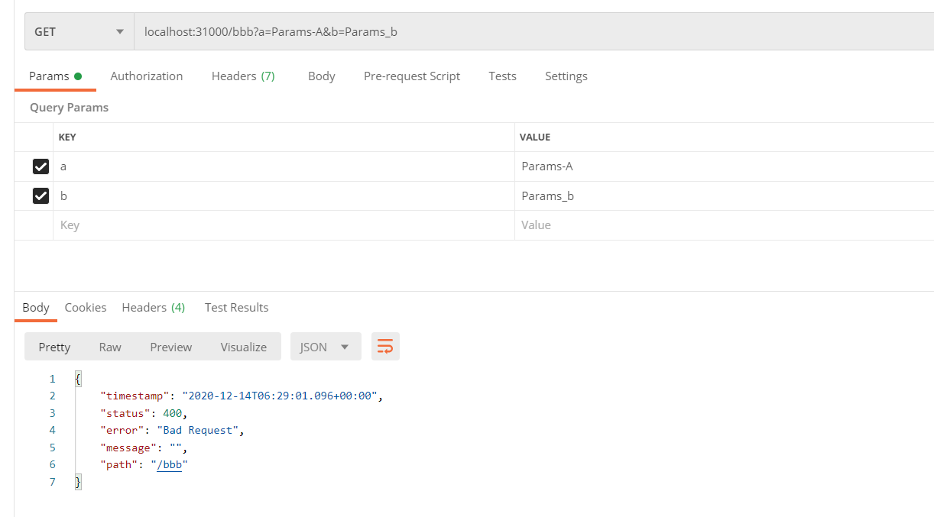Open the Pre-request Script section
This screenshot has width=934, height=517.
point(411,76)
